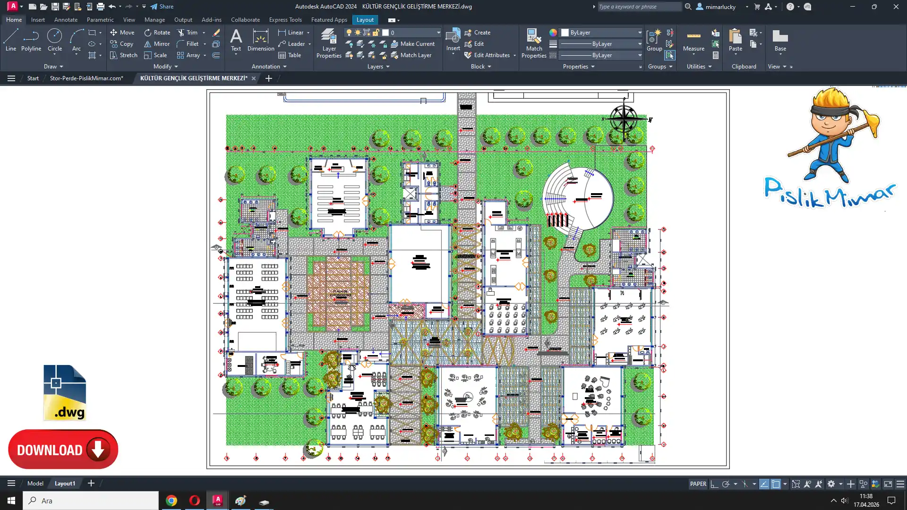
Task: Click the Dimension annotation tool
Action: 260,40
